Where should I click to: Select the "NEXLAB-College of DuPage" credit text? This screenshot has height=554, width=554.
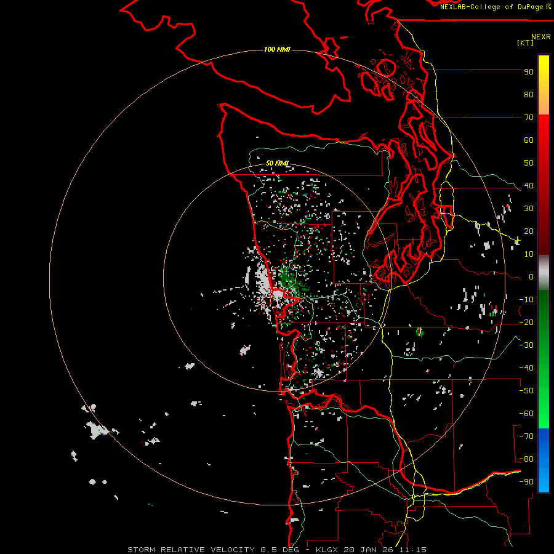click(491, 7)
